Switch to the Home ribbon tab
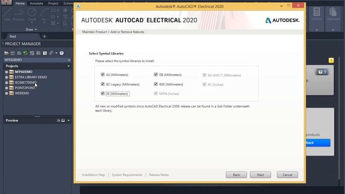 (20, 3)
